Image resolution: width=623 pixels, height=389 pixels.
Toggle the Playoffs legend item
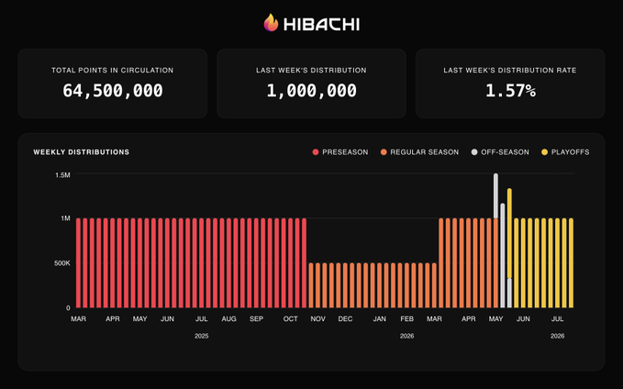click(565, 152)
